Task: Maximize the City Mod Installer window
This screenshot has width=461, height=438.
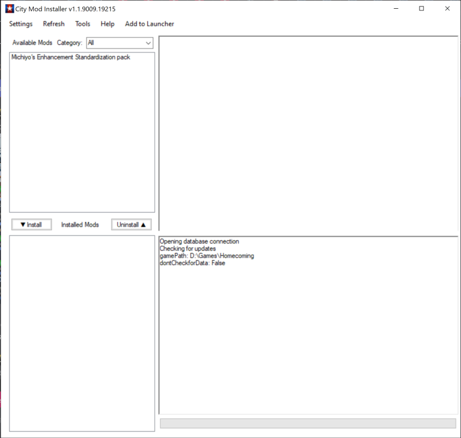Action: tap(421, 9)
